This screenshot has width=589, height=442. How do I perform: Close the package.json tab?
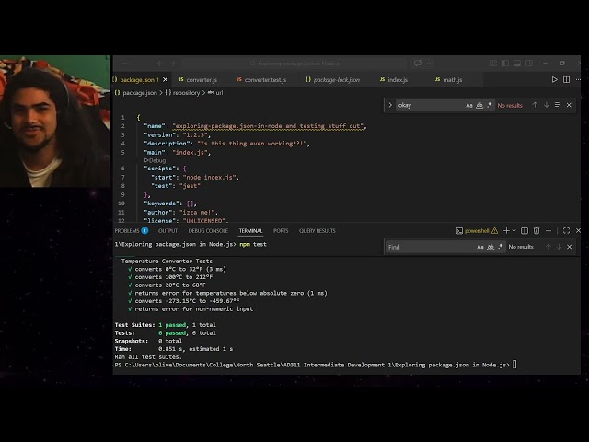click(x=165, y=80)
